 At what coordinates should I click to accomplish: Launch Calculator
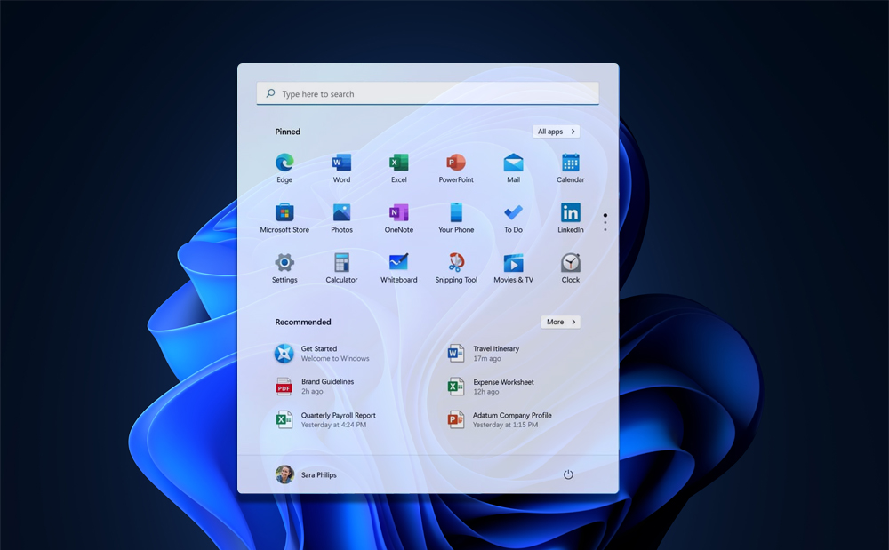tap(341, 268)
